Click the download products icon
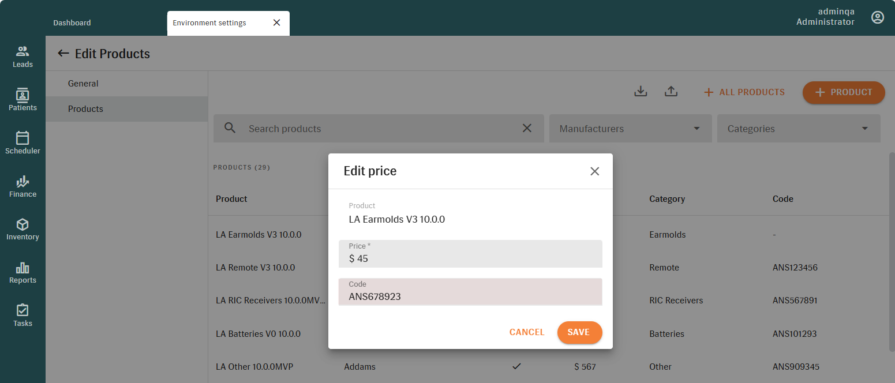 pyautogui.click(x=641, y=92)
